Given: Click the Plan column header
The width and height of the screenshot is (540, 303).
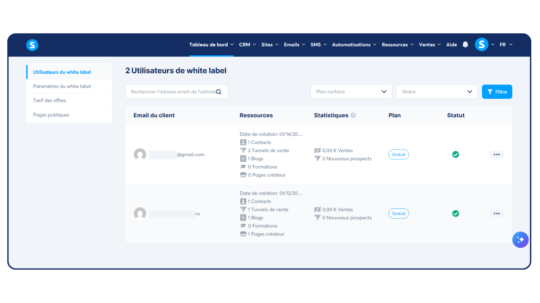Looking at the screenshot, I should [x=395, y=115].
